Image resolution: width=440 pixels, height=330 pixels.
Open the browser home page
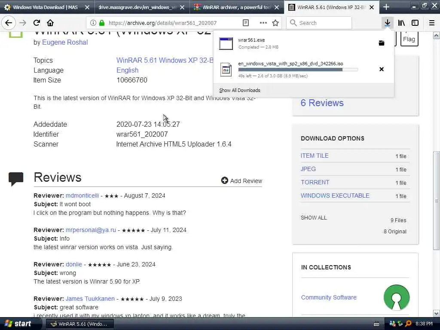50,23
